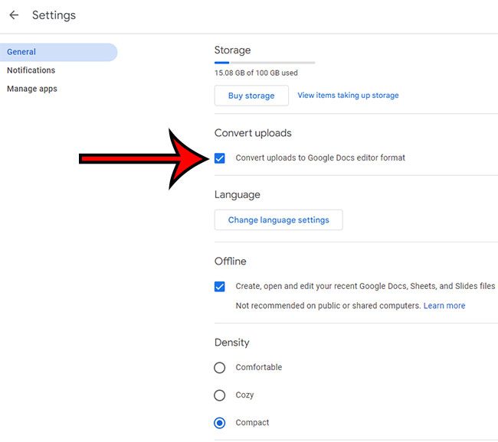Click the Compact density radio button
Screen dimensions: 498x442
[x=220, y=423]
